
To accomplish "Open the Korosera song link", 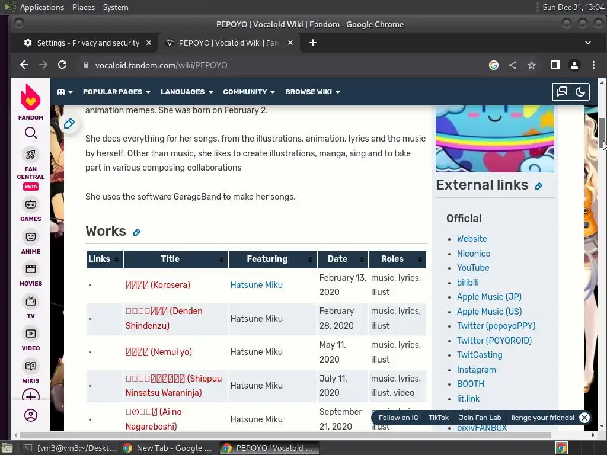I will click(158, 285).
